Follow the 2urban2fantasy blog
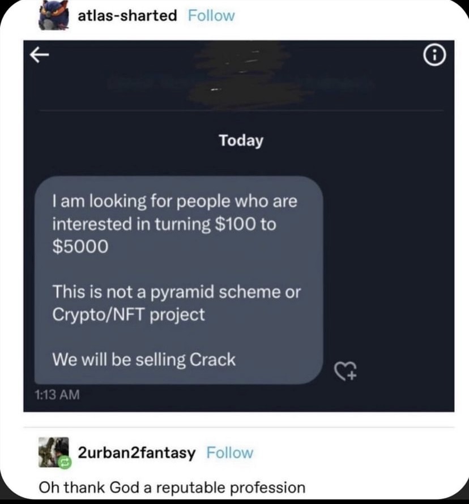 (x=229, y=452)
